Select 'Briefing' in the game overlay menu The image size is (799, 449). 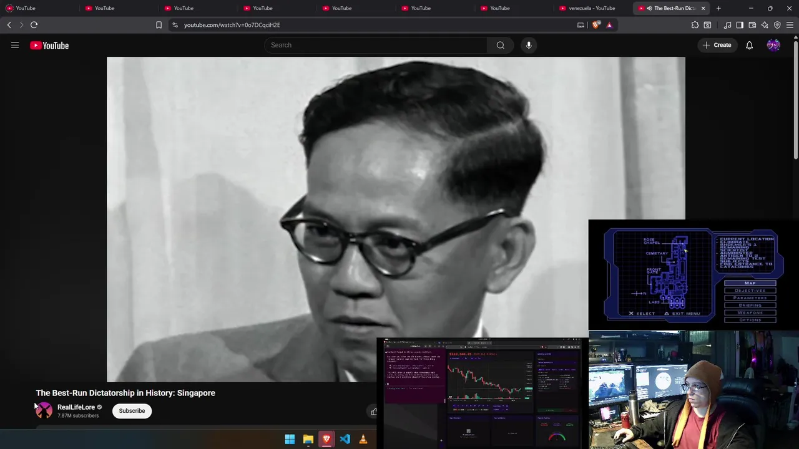tap(750, 306)
